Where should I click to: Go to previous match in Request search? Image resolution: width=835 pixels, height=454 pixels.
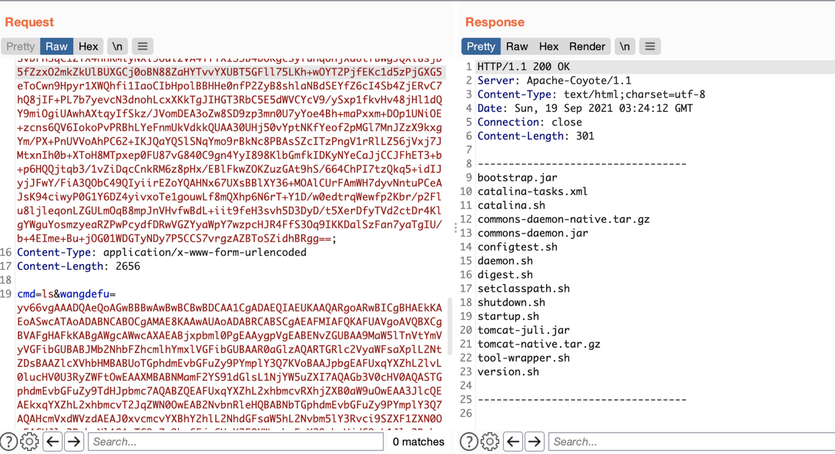pos(53,441)
